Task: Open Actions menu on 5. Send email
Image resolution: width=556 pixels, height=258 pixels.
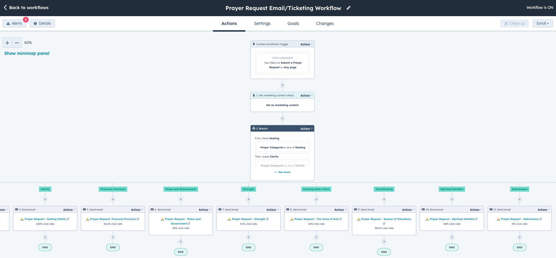Action: 137,210
